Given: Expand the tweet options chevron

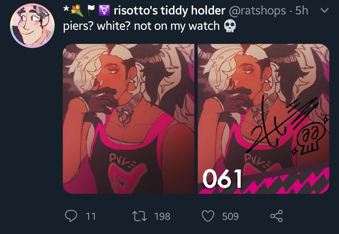Looking at the screenshot, I should pos(325,10).
